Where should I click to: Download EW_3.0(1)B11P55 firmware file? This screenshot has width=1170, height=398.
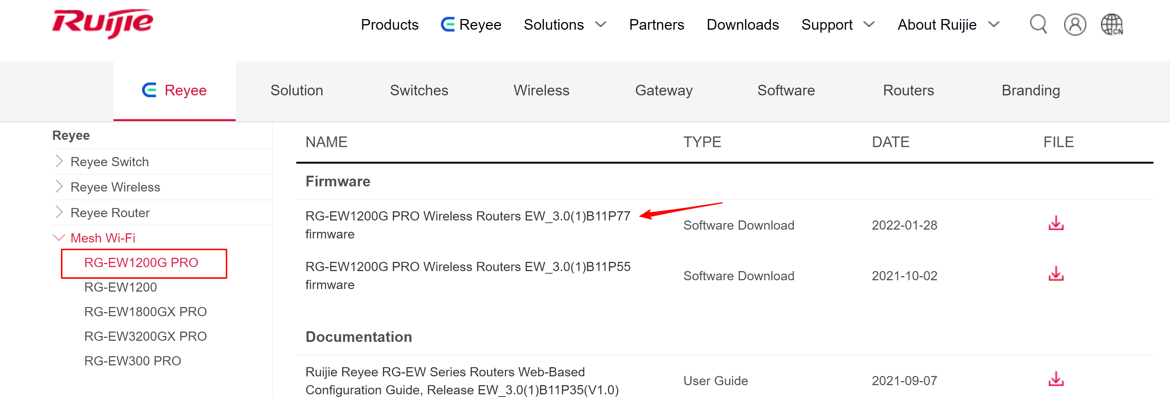click(x=1056, y=274)
